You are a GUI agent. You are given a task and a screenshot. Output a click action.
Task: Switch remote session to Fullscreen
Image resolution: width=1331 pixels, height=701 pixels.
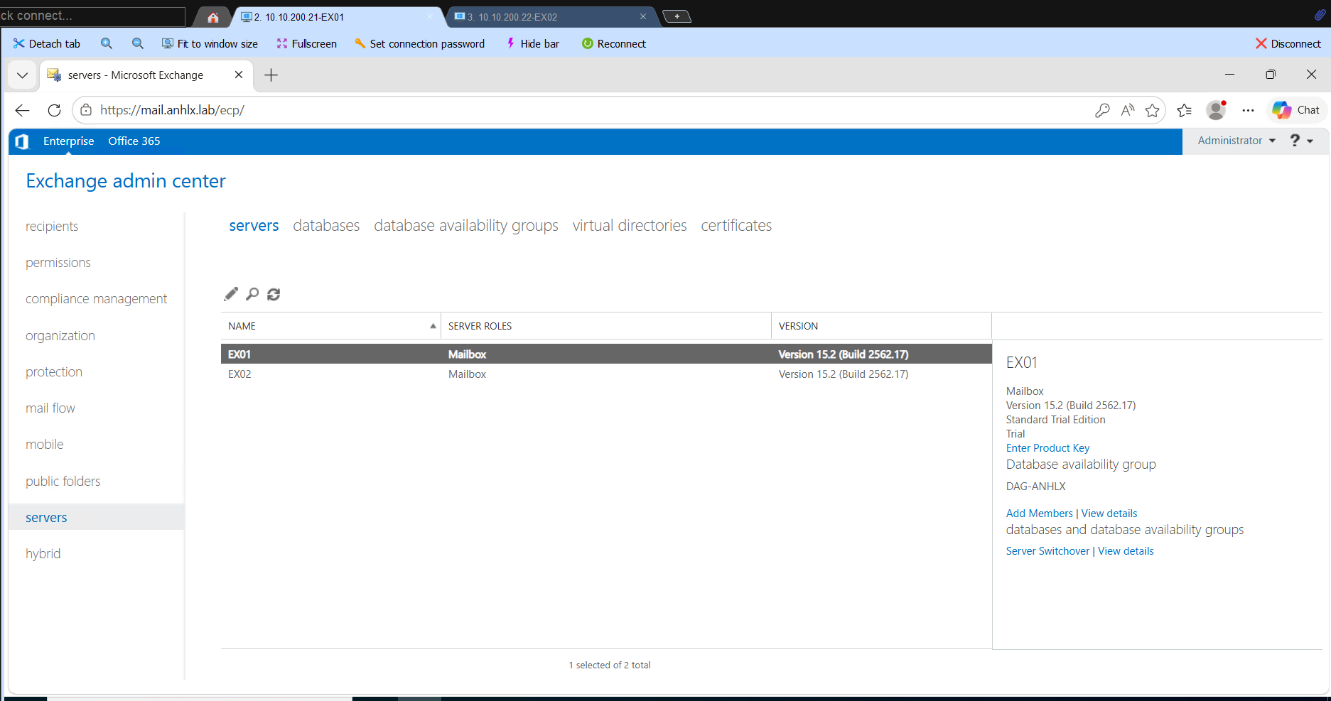307,44
